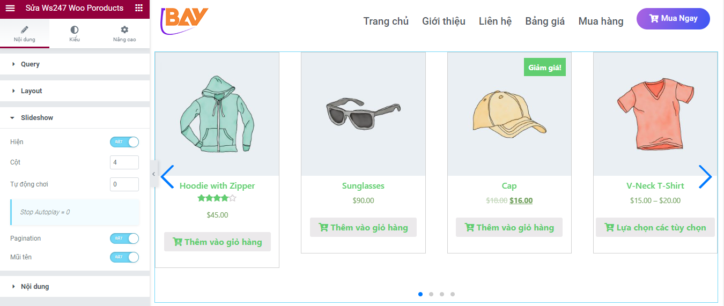Switch to the Kiểu tab

[75, 34]
